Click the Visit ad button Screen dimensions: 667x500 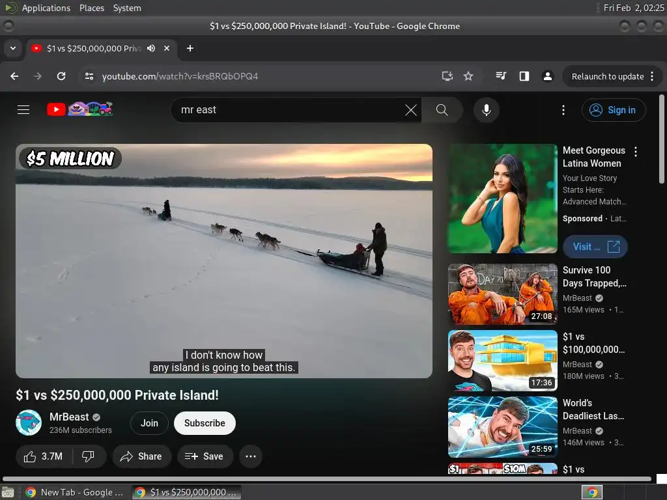tap(595, 247)
